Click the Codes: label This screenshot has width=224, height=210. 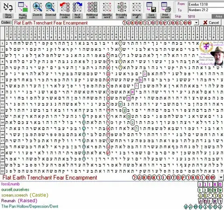point(6,22)
